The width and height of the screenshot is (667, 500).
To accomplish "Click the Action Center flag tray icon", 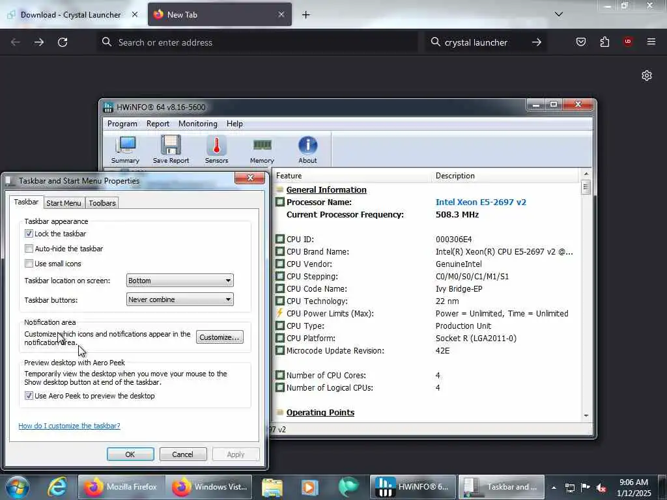I will (x=586, y=488).
